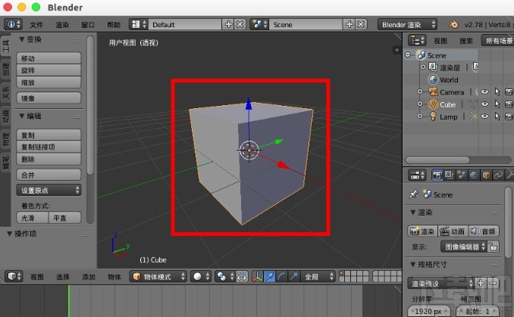
Task: Toggle manipulate center points button
Action: coord(242,277)
